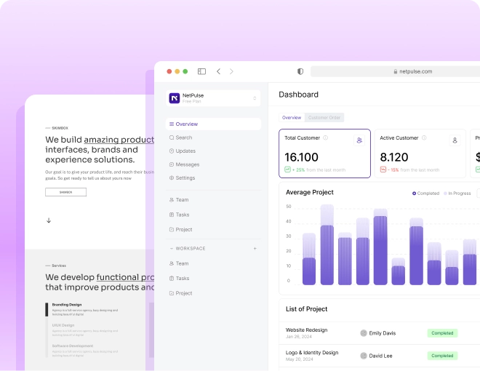Click the Active Customer user icon
Image resolution: width=480 pixels, height=371 pixels.
(x=455, y=140)
